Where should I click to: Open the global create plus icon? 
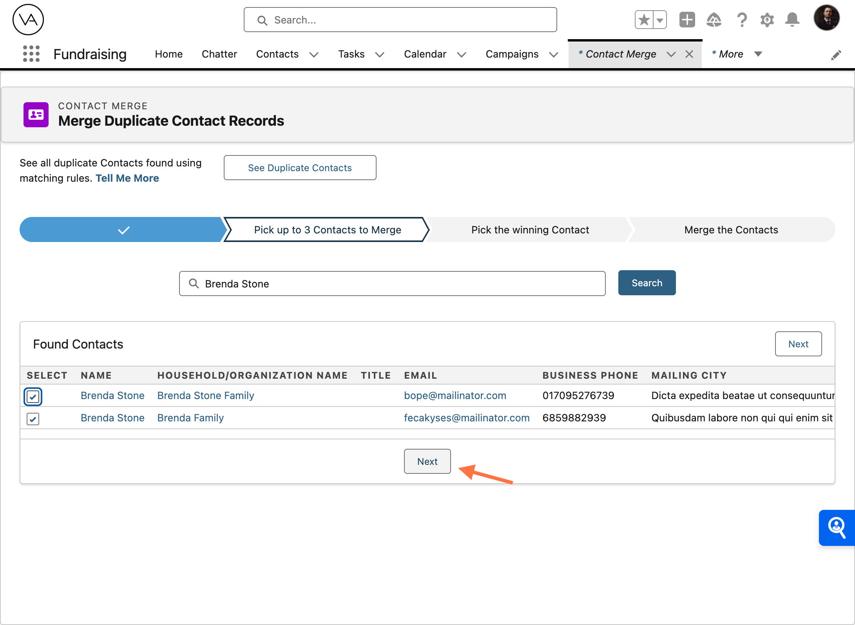(687, 20)
